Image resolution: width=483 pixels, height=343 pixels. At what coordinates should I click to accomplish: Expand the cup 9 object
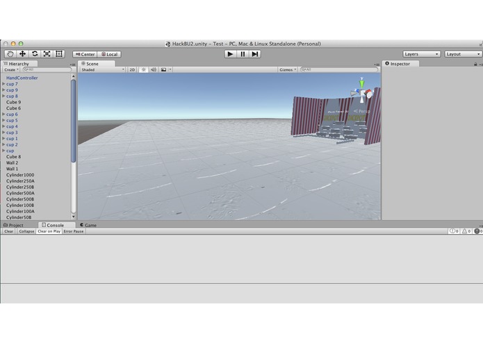[x=3, y=90]
